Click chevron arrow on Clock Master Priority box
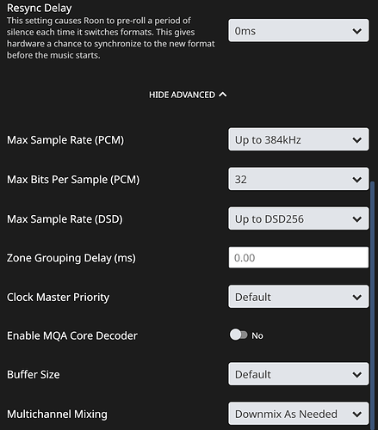 click(x=357, y=297)
